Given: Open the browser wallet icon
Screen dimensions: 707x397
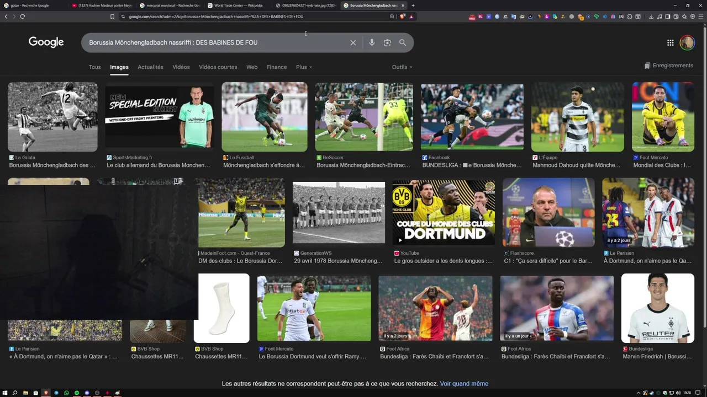Looking at the screenshot, I should (x=676, y=17).
